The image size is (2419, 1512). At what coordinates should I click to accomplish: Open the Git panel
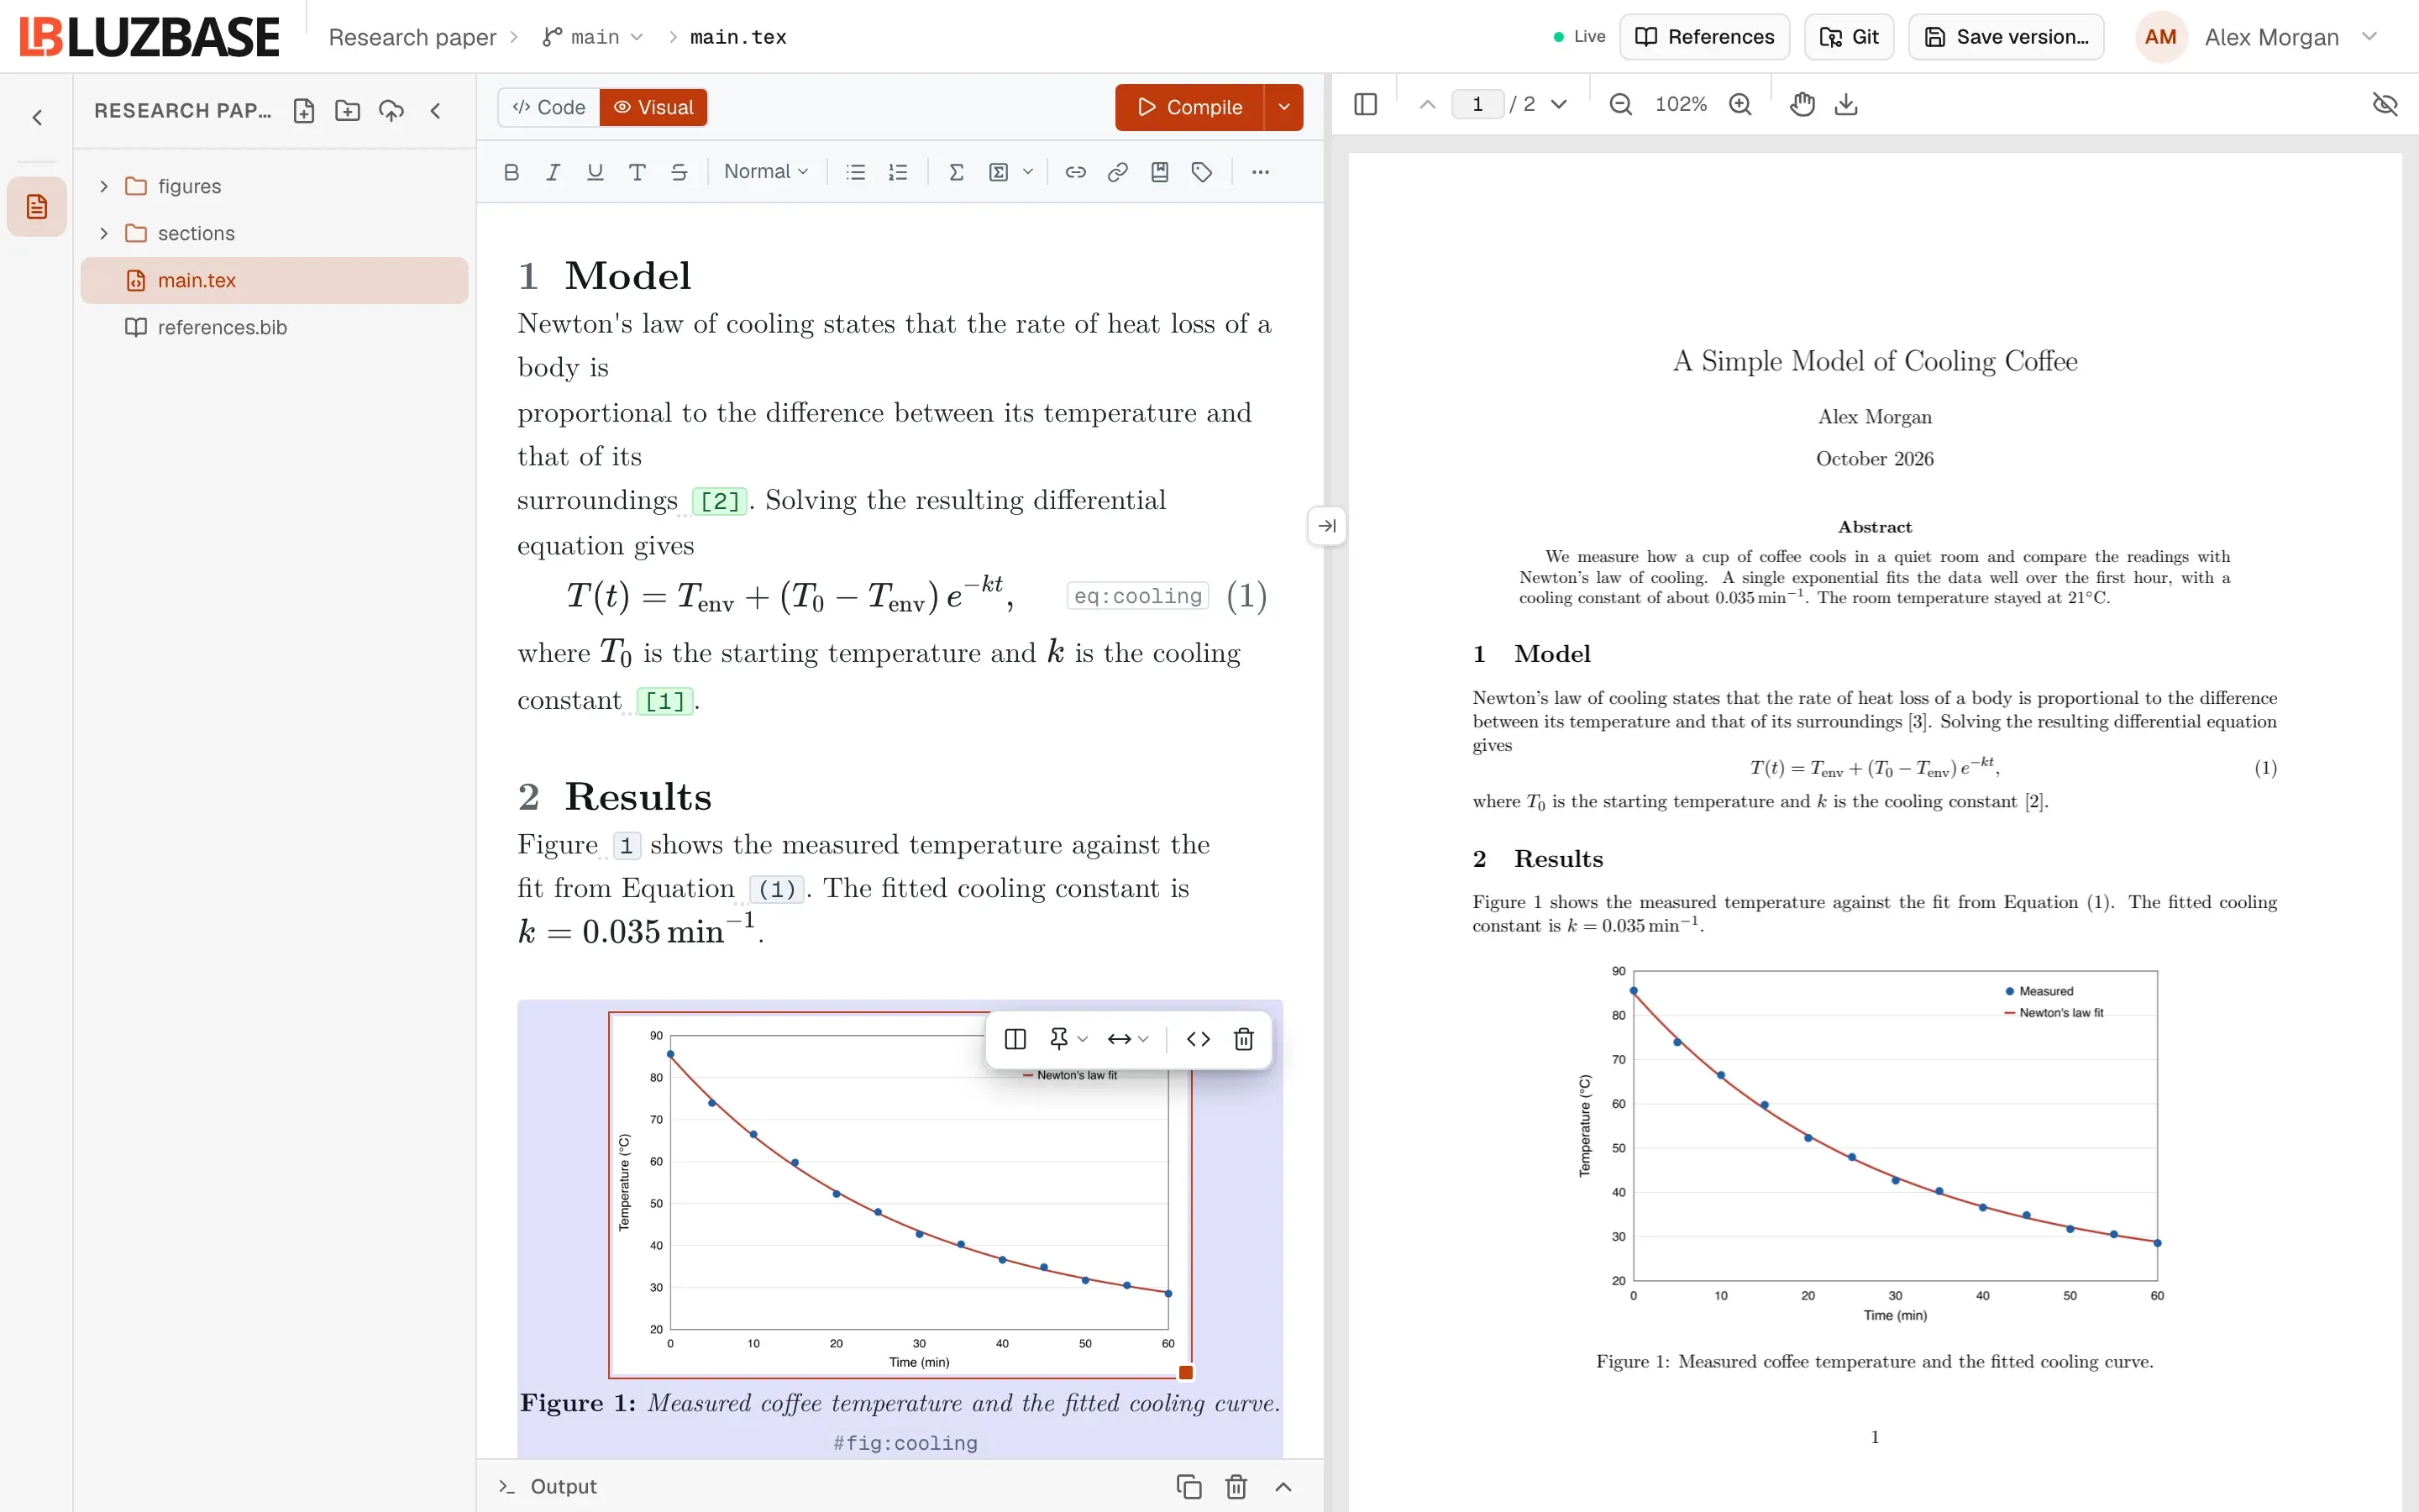pyautogui.click(x=1848, y=37)
